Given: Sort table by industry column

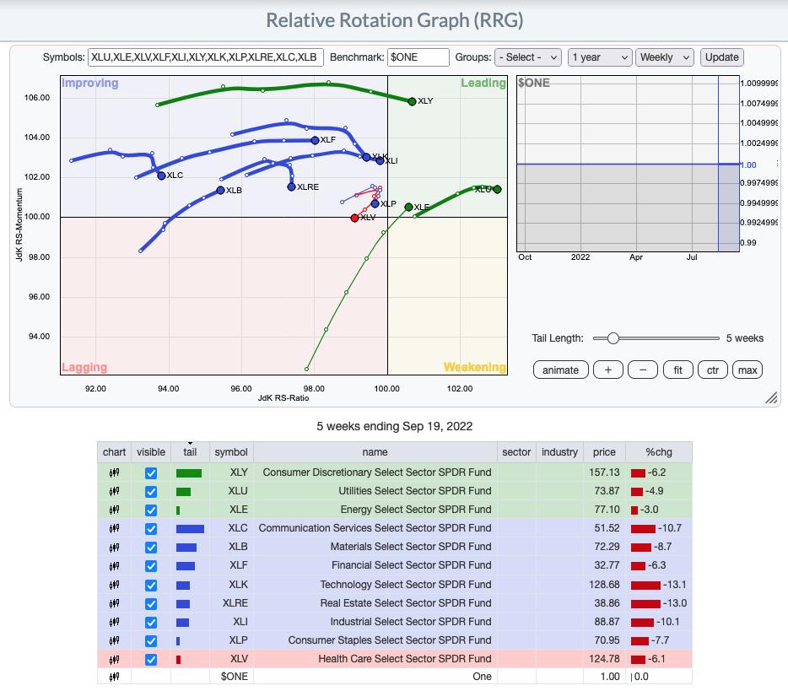Looking at the screenshot, I should pyautogui.click(x=559, y=452).
